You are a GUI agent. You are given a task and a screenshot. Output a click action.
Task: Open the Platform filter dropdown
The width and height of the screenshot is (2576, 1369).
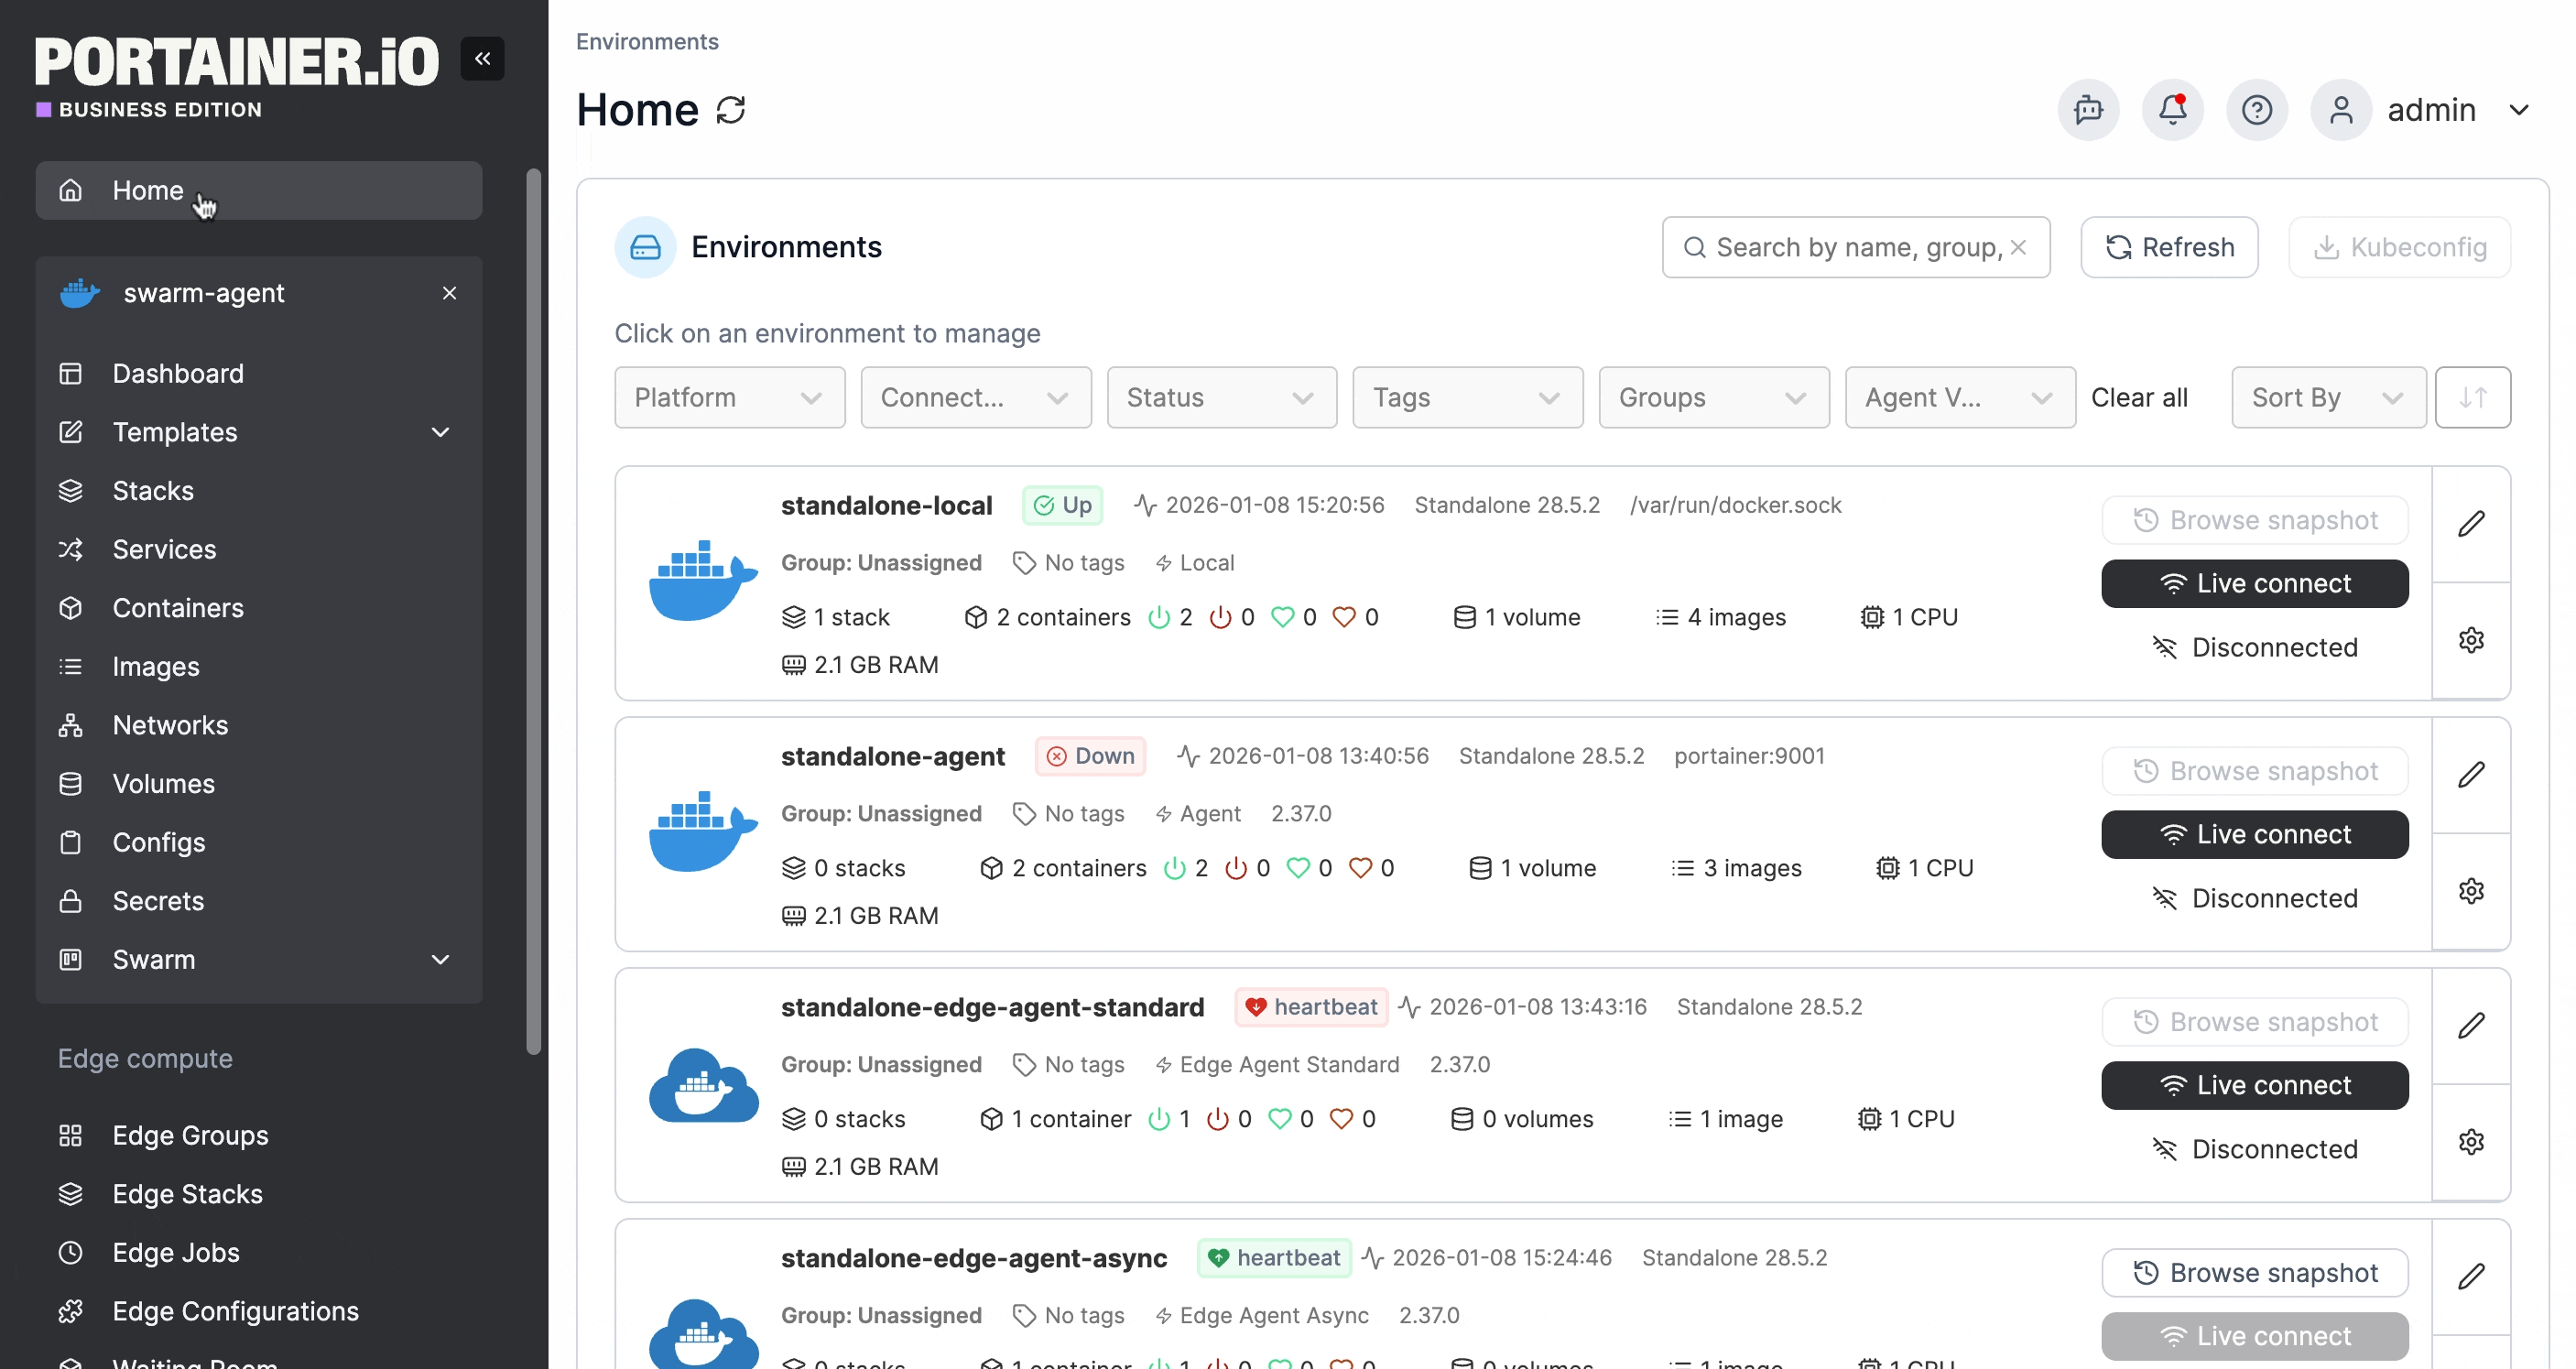[x=729, y=398]
